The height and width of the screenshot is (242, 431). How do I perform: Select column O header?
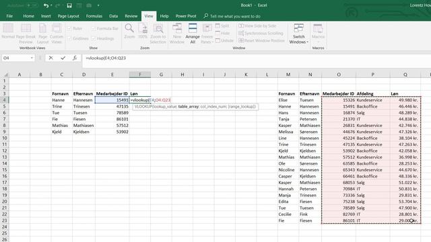339,75
